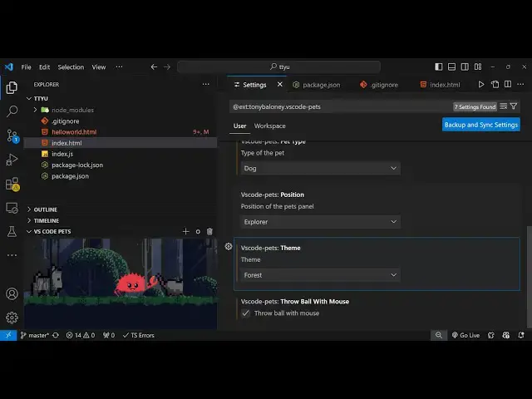Open the Run and Debug view

pos(12,160)
